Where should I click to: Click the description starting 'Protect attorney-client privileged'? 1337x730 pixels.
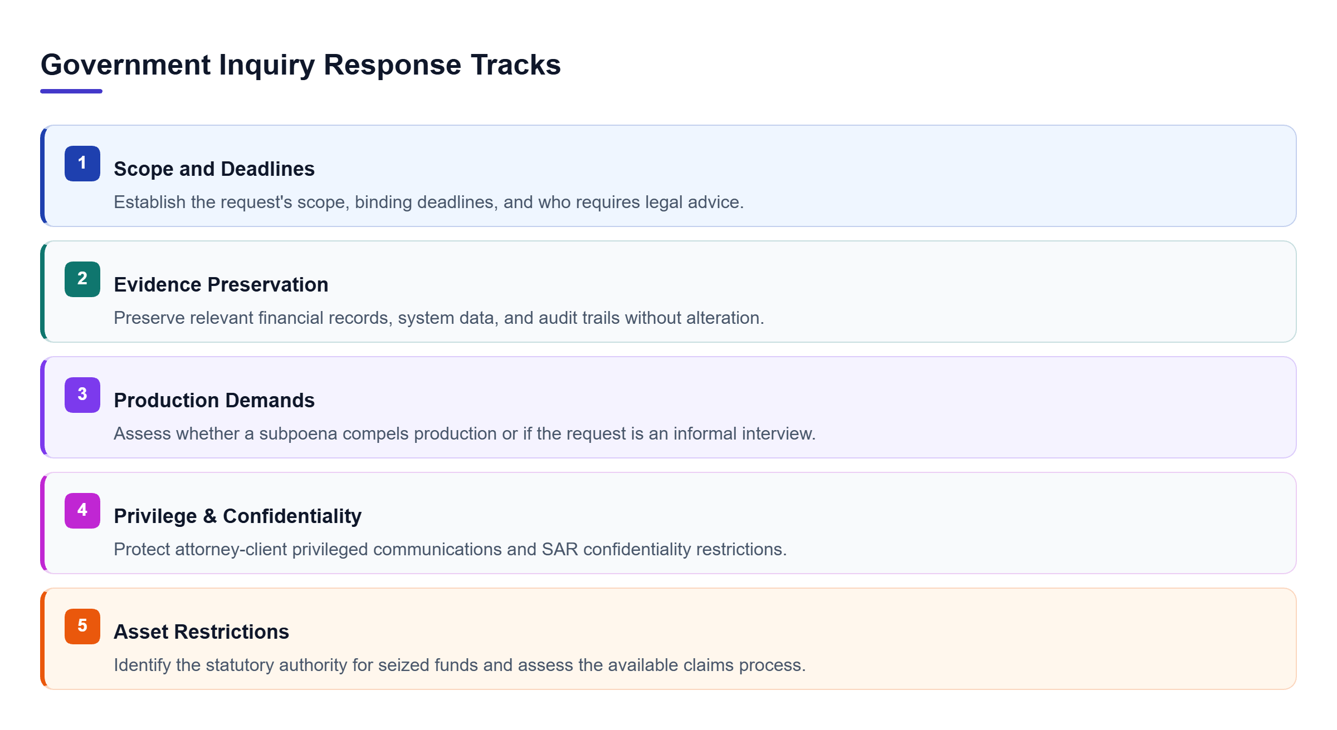tap(450, 549)
